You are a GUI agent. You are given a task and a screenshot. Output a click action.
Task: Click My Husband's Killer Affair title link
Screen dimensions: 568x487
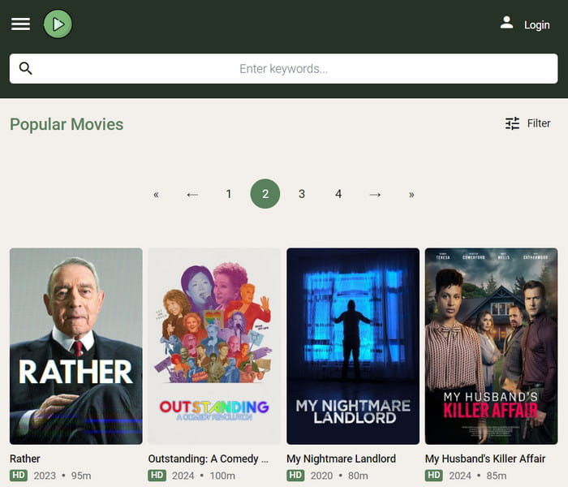point(485,459)
